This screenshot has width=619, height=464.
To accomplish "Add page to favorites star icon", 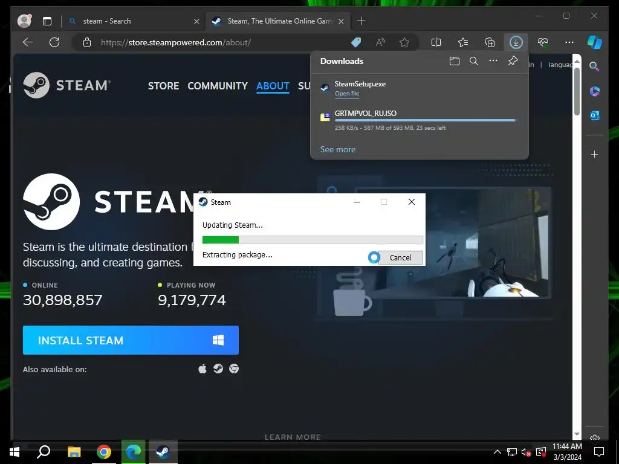I will coord(404,42).
